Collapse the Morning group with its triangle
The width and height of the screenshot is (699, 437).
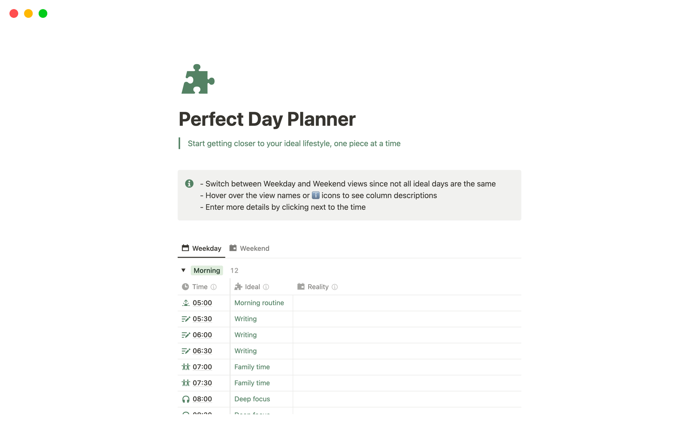coord(183,270)
